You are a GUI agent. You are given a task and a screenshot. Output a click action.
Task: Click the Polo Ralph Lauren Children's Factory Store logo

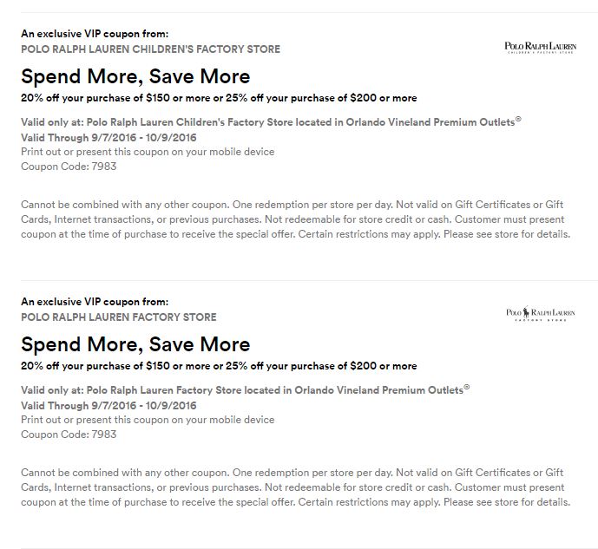[539, 47]
